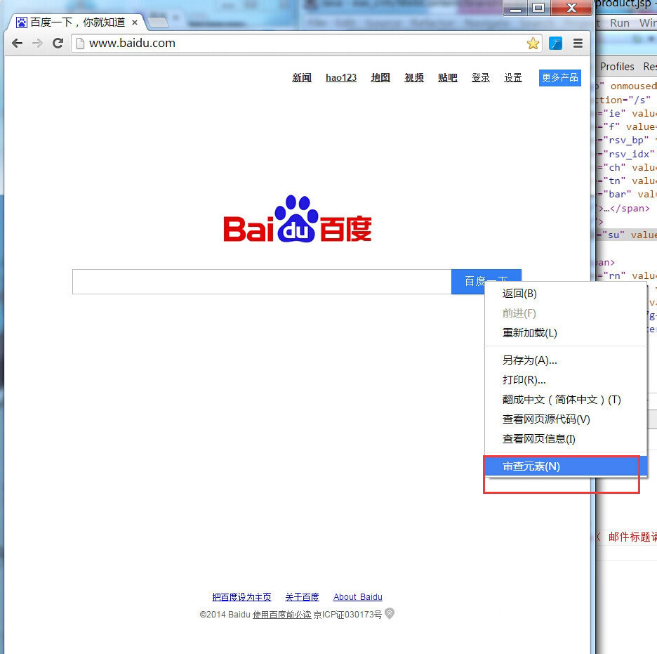
Task: Open the Run menu in the background window
Action: 619,23
